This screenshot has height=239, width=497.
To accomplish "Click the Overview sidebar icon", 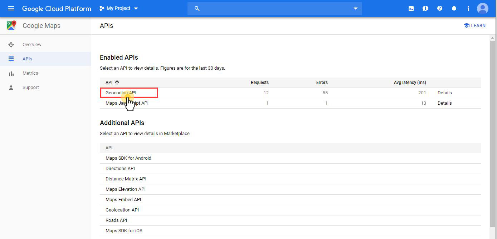I will coord(11,45).
